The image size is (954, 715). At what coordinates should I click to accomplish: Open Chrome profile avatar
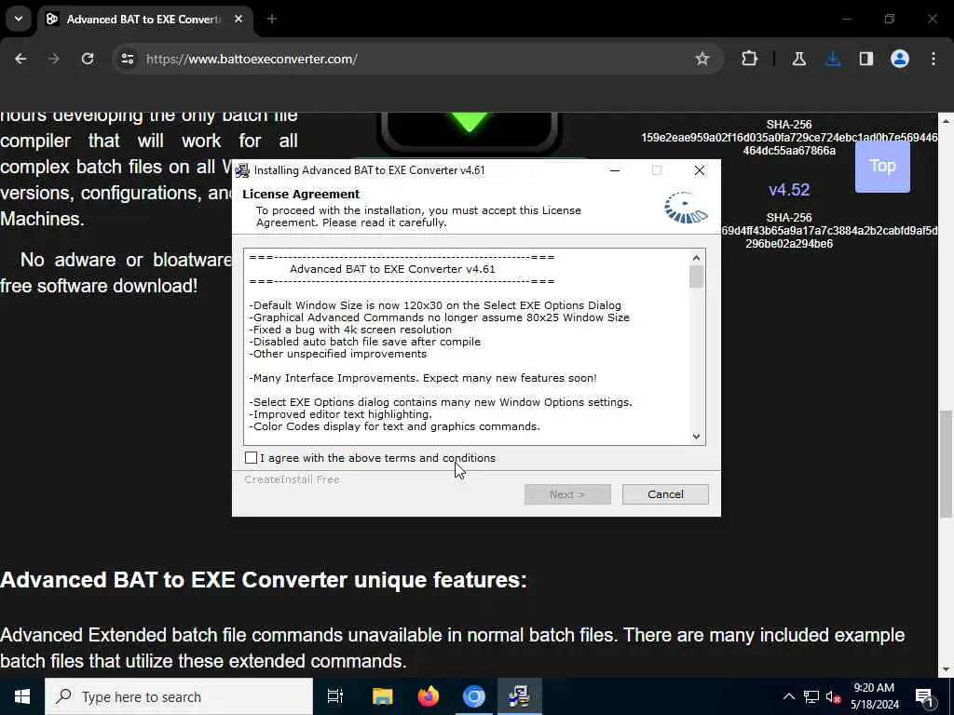coord(899,59)
